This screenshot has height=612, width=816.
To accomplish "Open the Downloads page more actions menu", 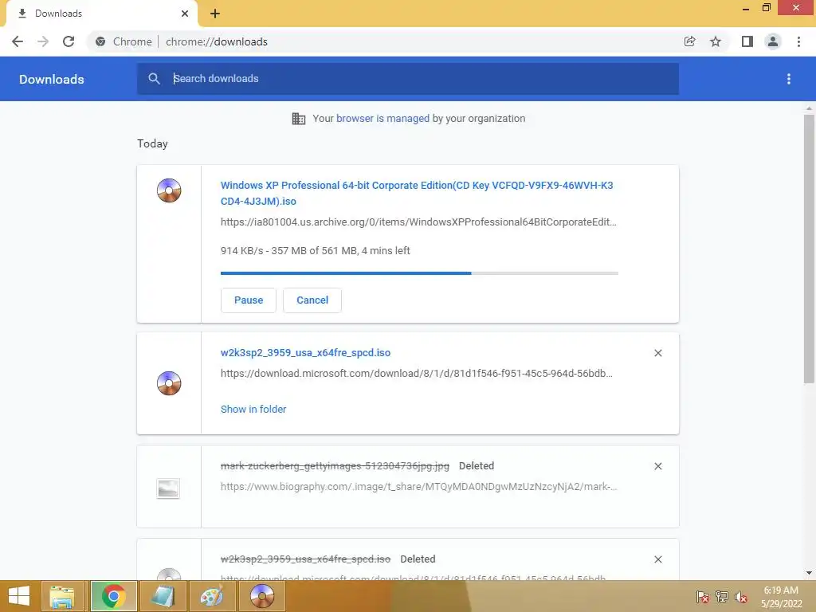I will point(788,79).
